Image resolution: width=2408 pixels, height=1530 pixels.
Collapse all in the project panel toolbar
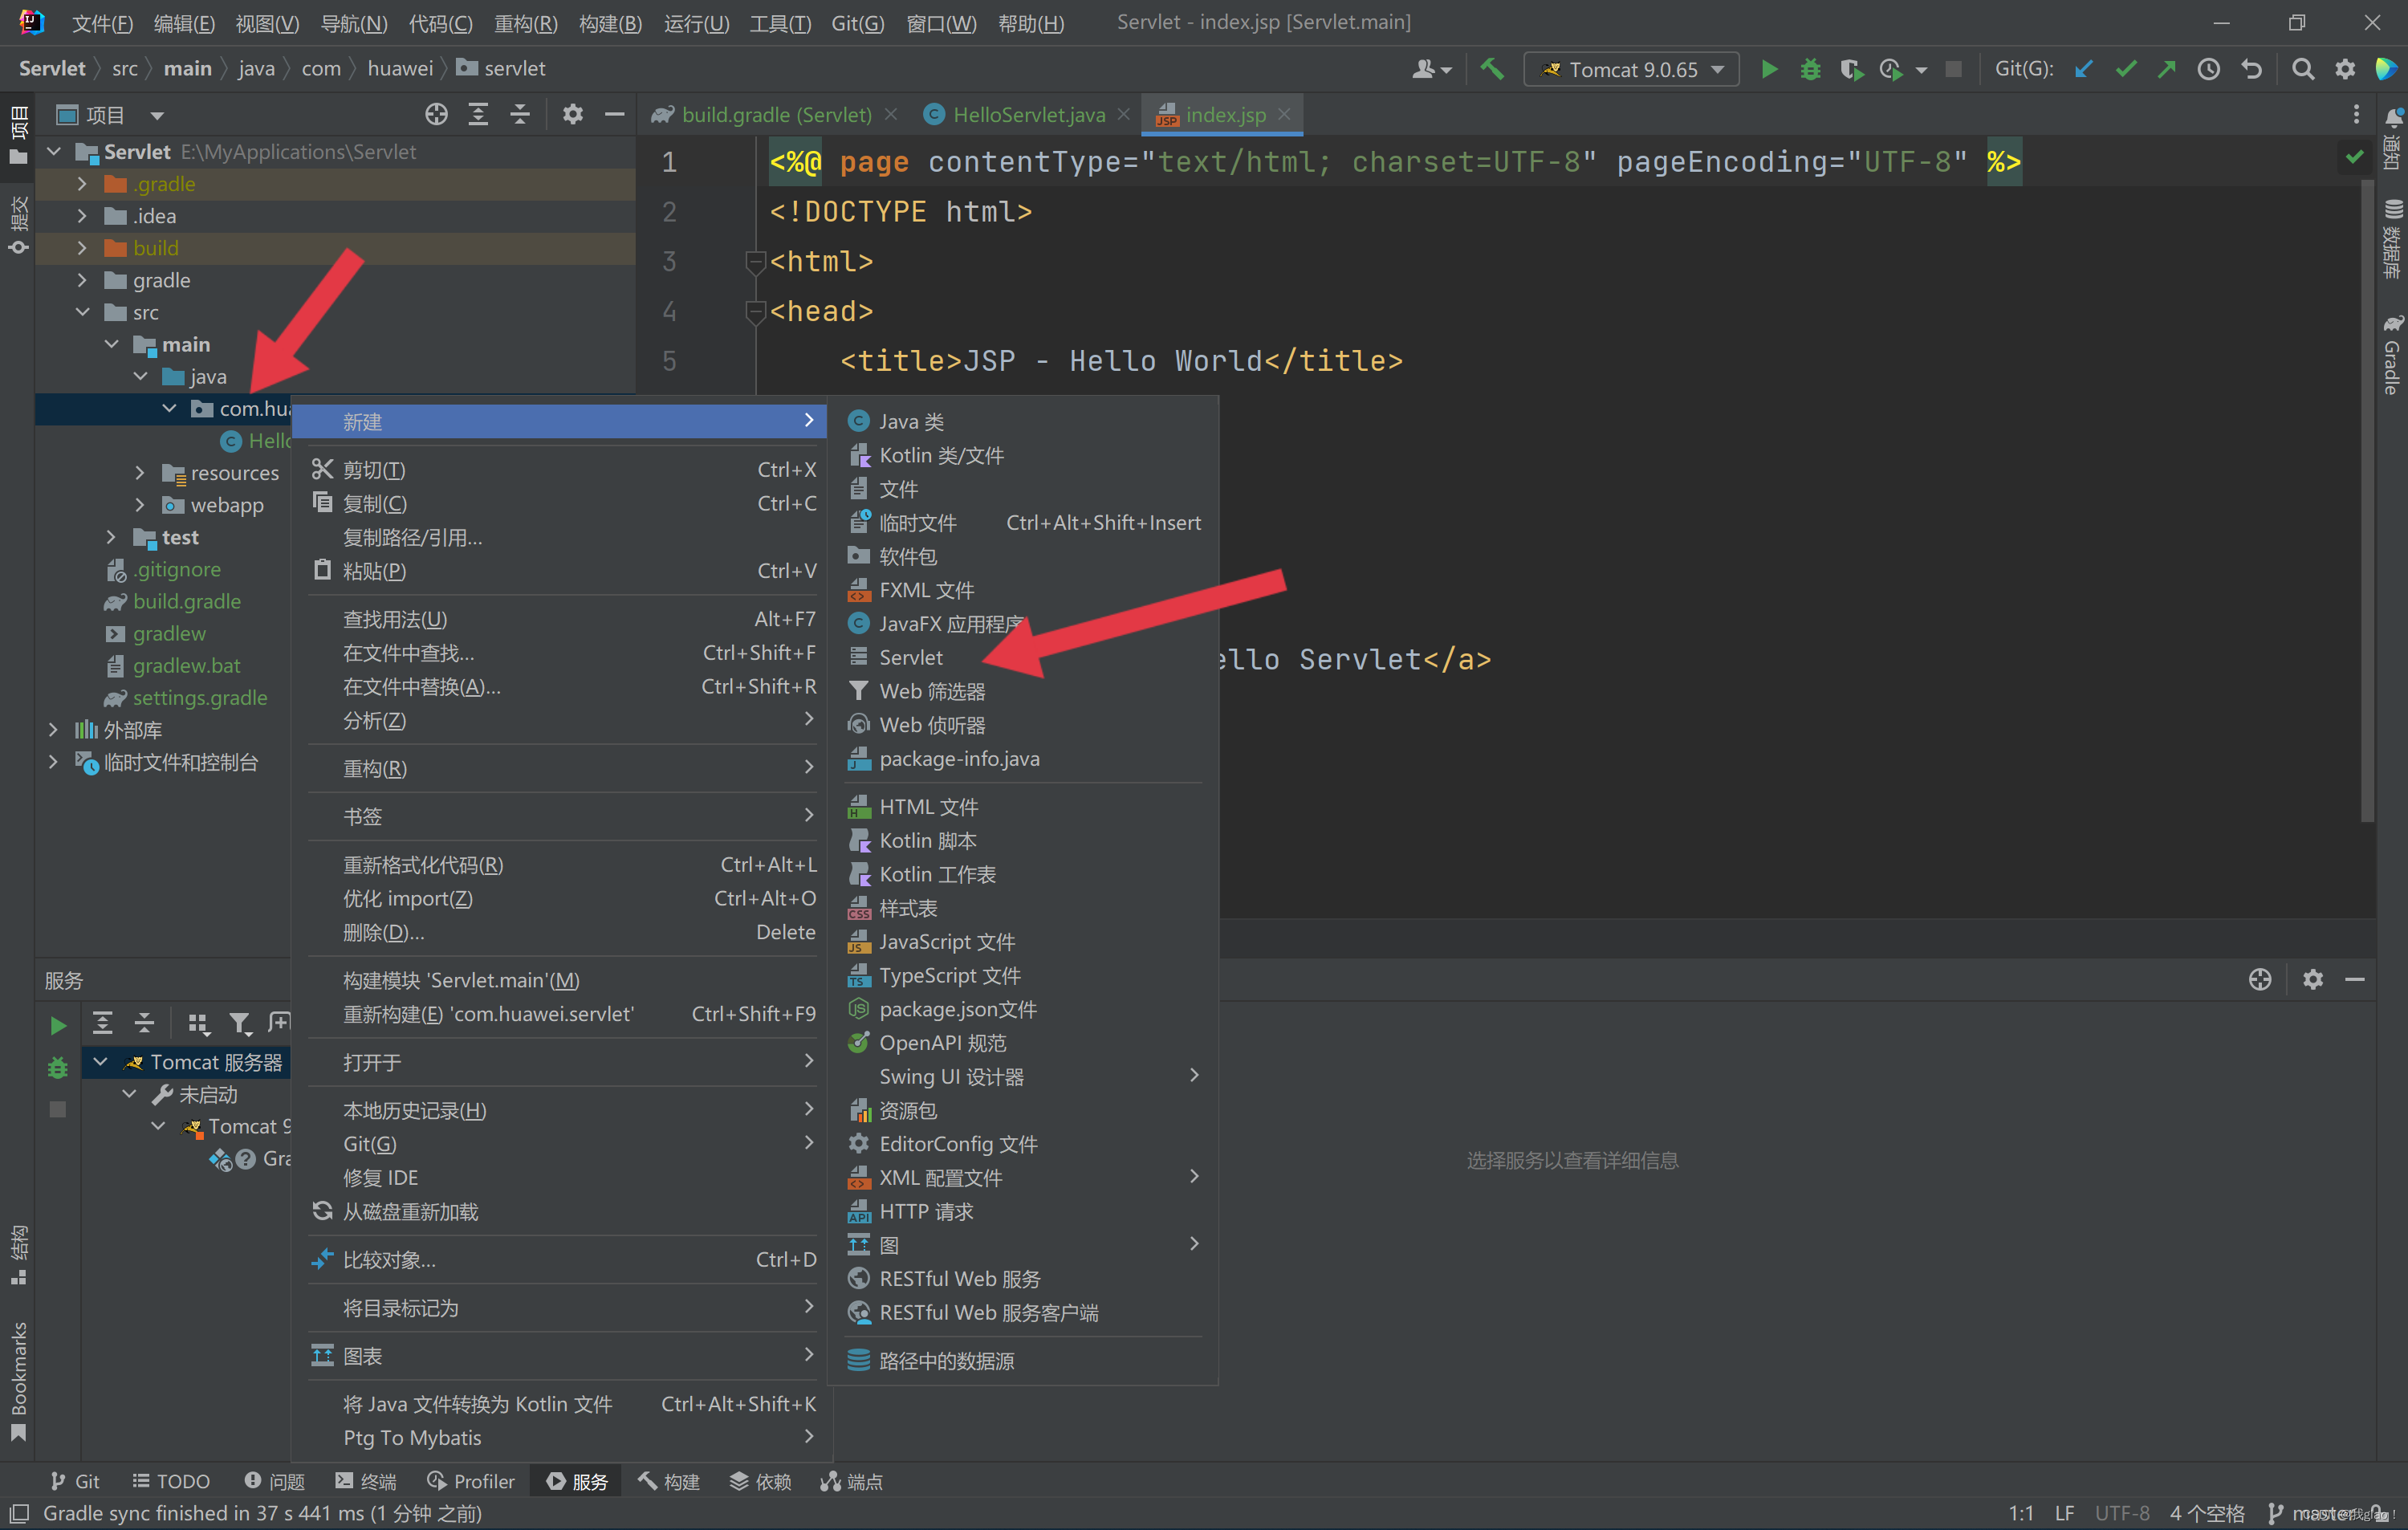point(520,114)
